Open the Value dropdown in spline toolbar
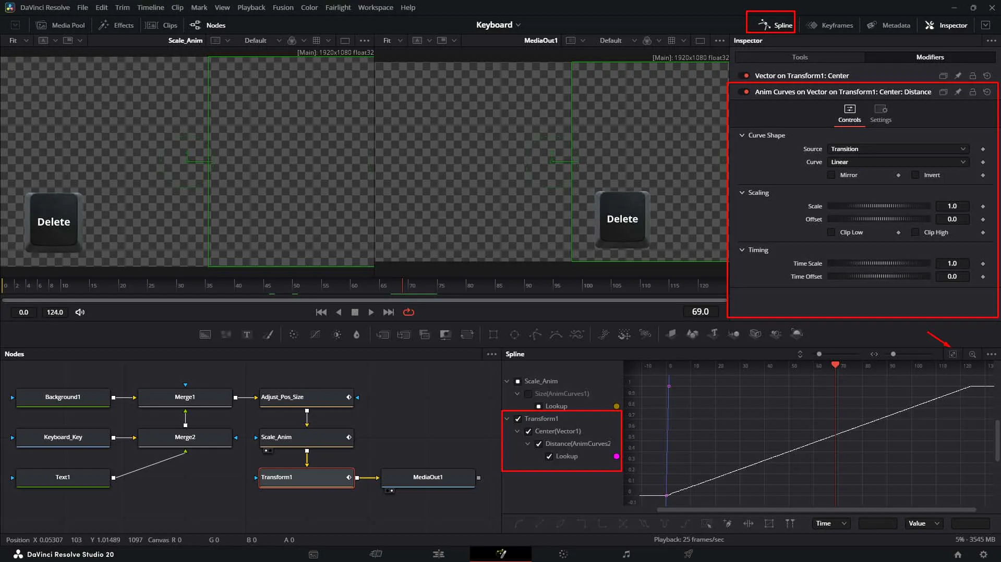Image resolution: width=1001 pixels, height=562 pixels. tap(923, 523)
